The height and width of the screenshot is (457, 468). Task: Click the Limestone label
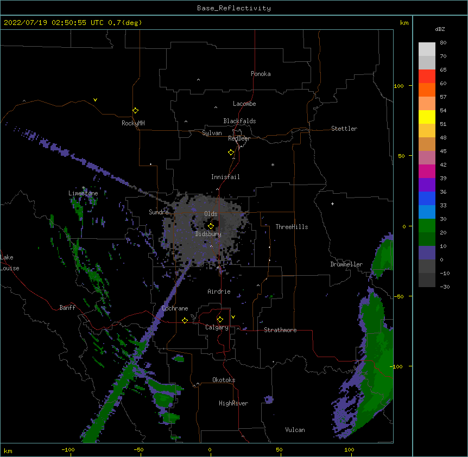[83, 193]
